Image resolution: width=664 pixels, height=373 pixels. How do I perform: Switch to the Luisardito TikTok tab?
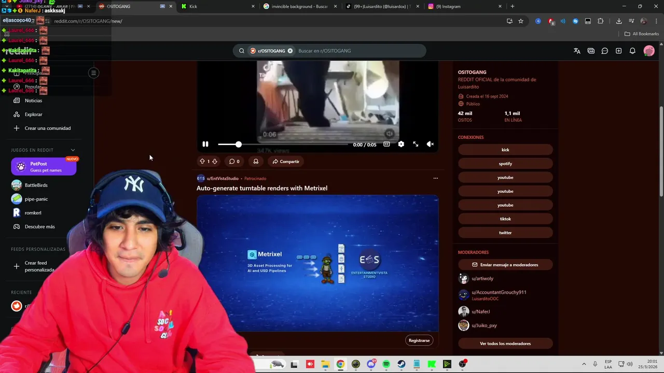click(382, 6)
